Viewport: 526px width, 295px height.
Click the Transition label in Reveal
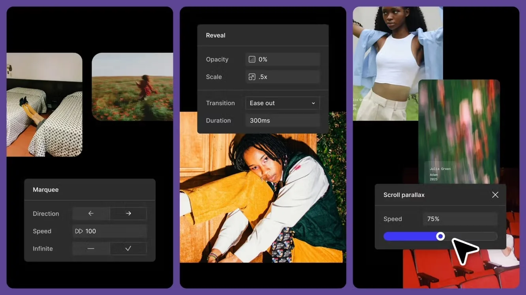pos(220,103)
